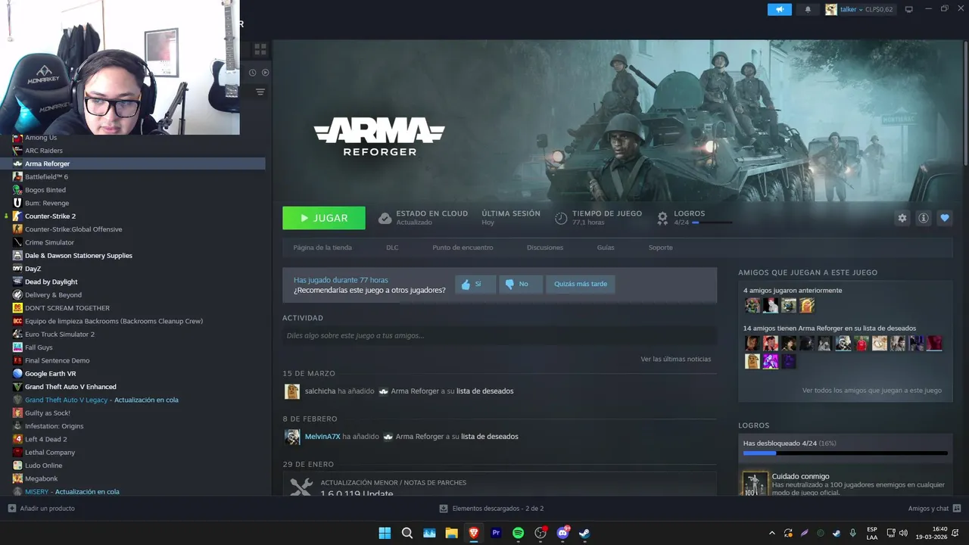Click lista de deseados link for salchicha
The width and height of the screenshot is (969, 545).
click(x=484, y=391)
